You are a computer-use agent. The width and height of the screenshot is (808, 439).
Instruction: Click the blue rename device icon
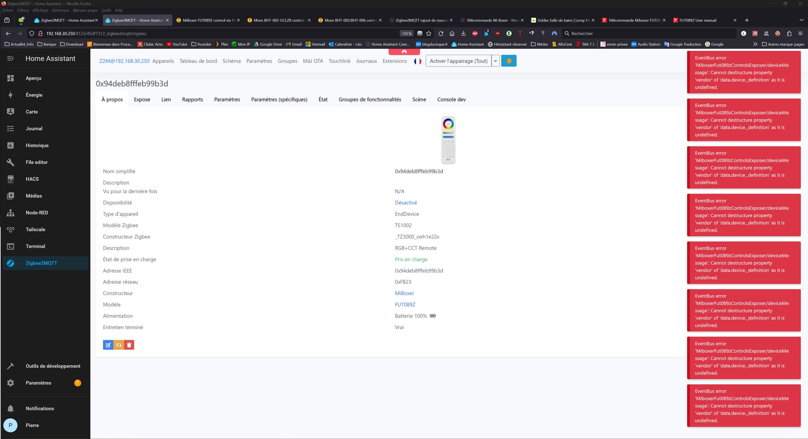click(x=108, y=345)
